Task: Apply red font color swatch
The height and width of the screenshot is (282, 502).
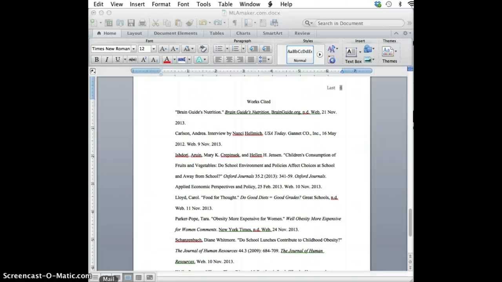Action: pyautogui.click(x=167, y=60)
